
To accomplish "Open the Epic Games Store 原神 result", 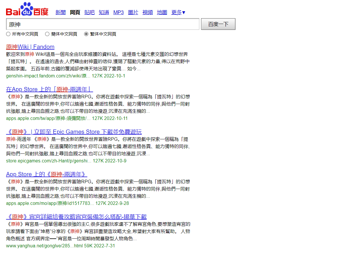I will (x=74, y=132).
